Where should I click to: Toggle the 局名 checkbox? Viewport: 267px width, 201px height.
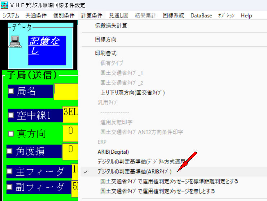pyautogui.click(x=11, y=91)
